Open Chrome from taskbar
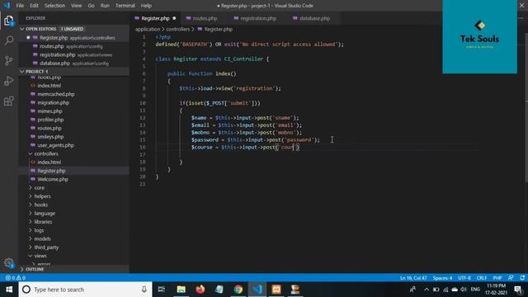 click(x=238, y=290)
